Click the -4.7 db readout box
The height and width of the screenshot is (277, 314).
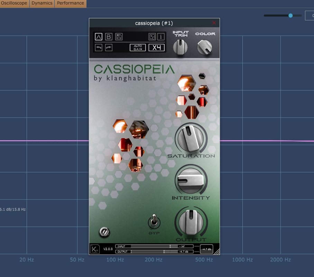[206, 249]
